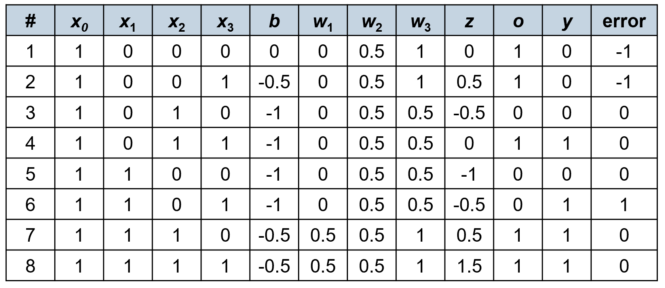The height and width of the screenshot is (288, 665).
Task: Click the z value 1.5 in row 8
Action: pyautogui.click(x=469, y=266)
